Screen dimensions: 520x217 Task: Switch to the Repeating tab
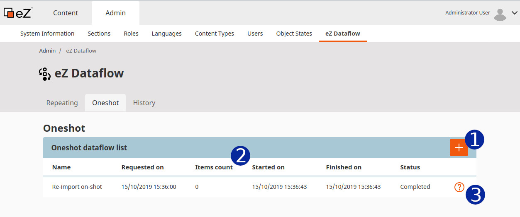[x=62, y=103]
